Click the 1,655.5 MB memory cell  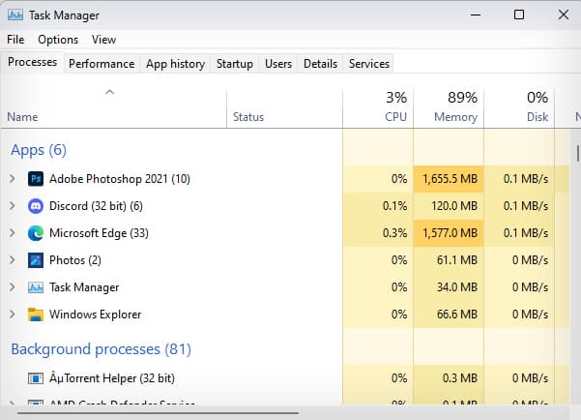tap(449, 179)
